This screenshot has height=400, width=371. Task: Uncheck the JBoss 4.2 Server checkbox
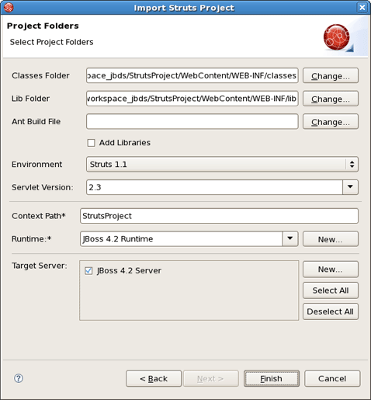pyautogui.click(x=88, y=271)
